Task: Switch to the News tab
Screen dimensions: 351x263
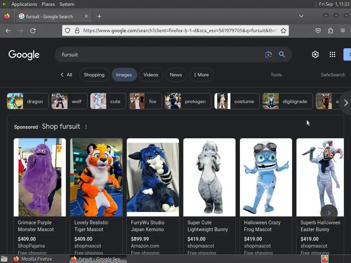Action: tap(176, 75)
